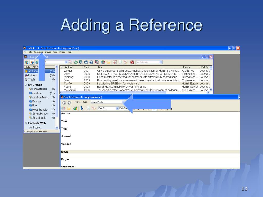This screenshot has width=263, height=197.
Task: Click the Open Link globe icon in library toolbar
Action: point(103,62)
